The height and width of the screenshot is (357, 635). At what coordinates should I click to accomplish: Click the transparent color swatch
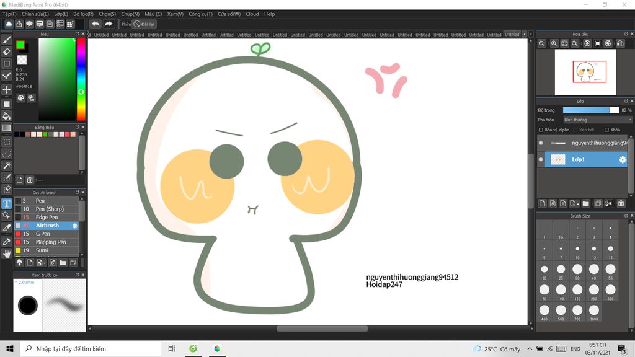click(x=22, y=60)
